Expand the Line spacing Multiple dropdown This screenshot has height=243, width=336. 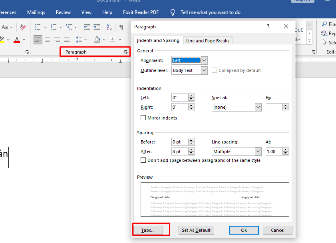coord(258,151)
